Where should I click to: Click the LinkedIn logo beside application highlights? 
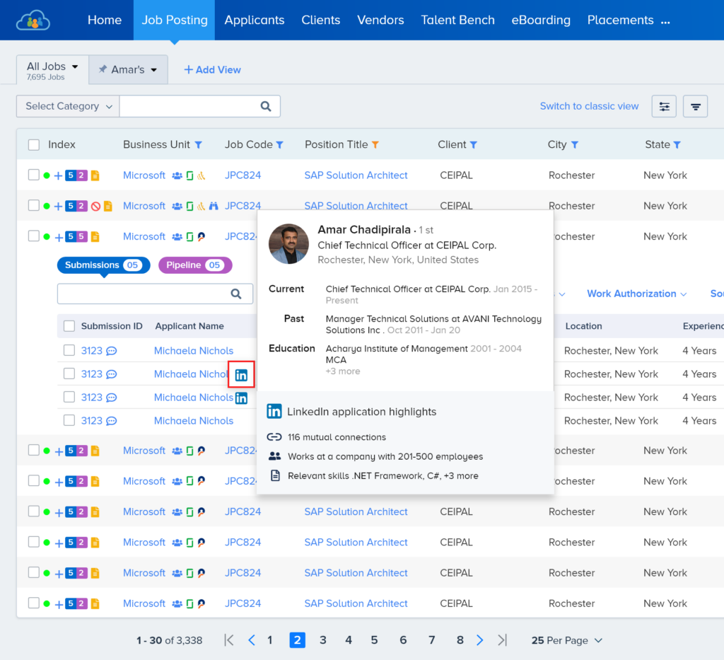(274, 411)
